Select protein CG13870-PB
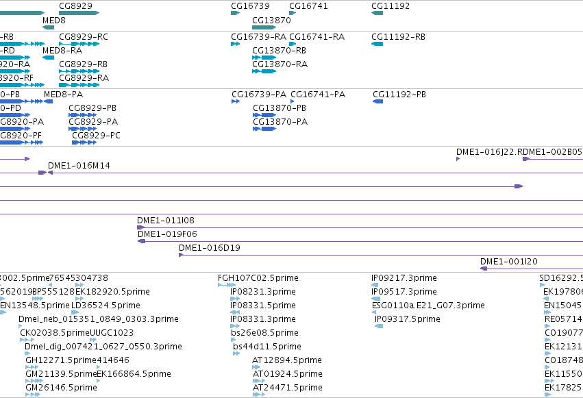 coord(264,115)
